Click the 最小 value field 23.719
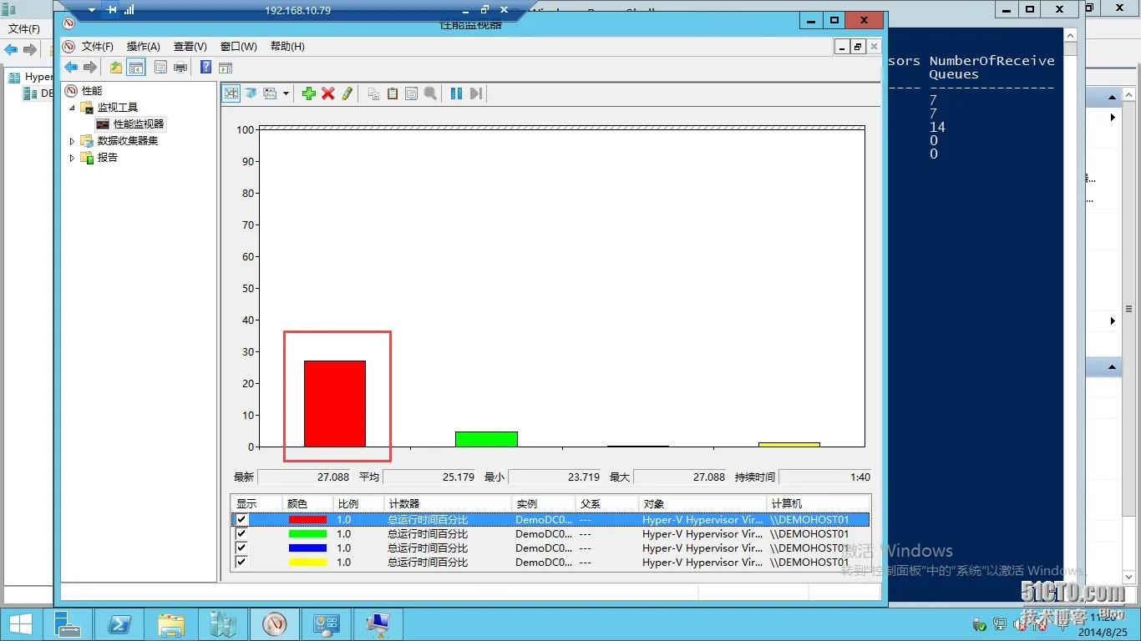The width and height of the screenshot is (1141, 641). 555,477
